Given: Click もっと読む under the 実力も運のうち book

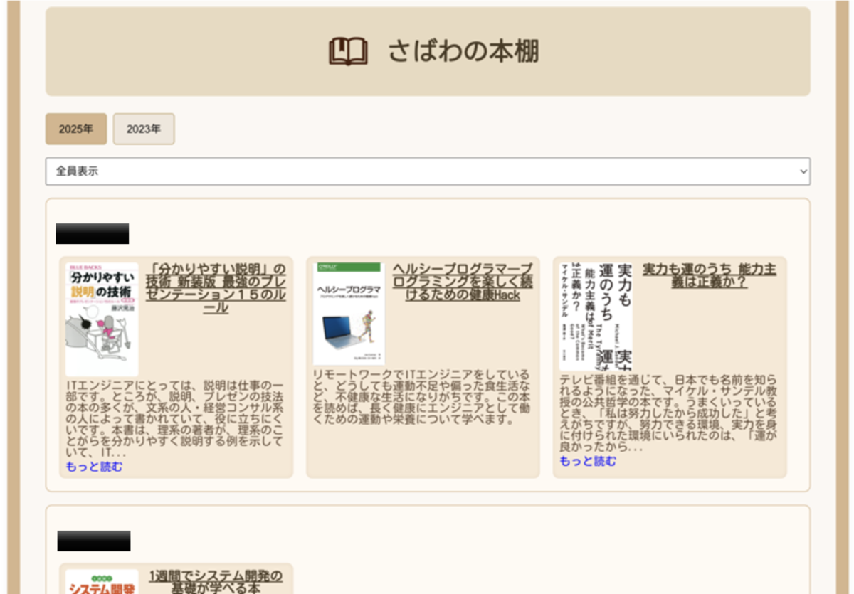Looking at the screenshot, I should (588, 461).
